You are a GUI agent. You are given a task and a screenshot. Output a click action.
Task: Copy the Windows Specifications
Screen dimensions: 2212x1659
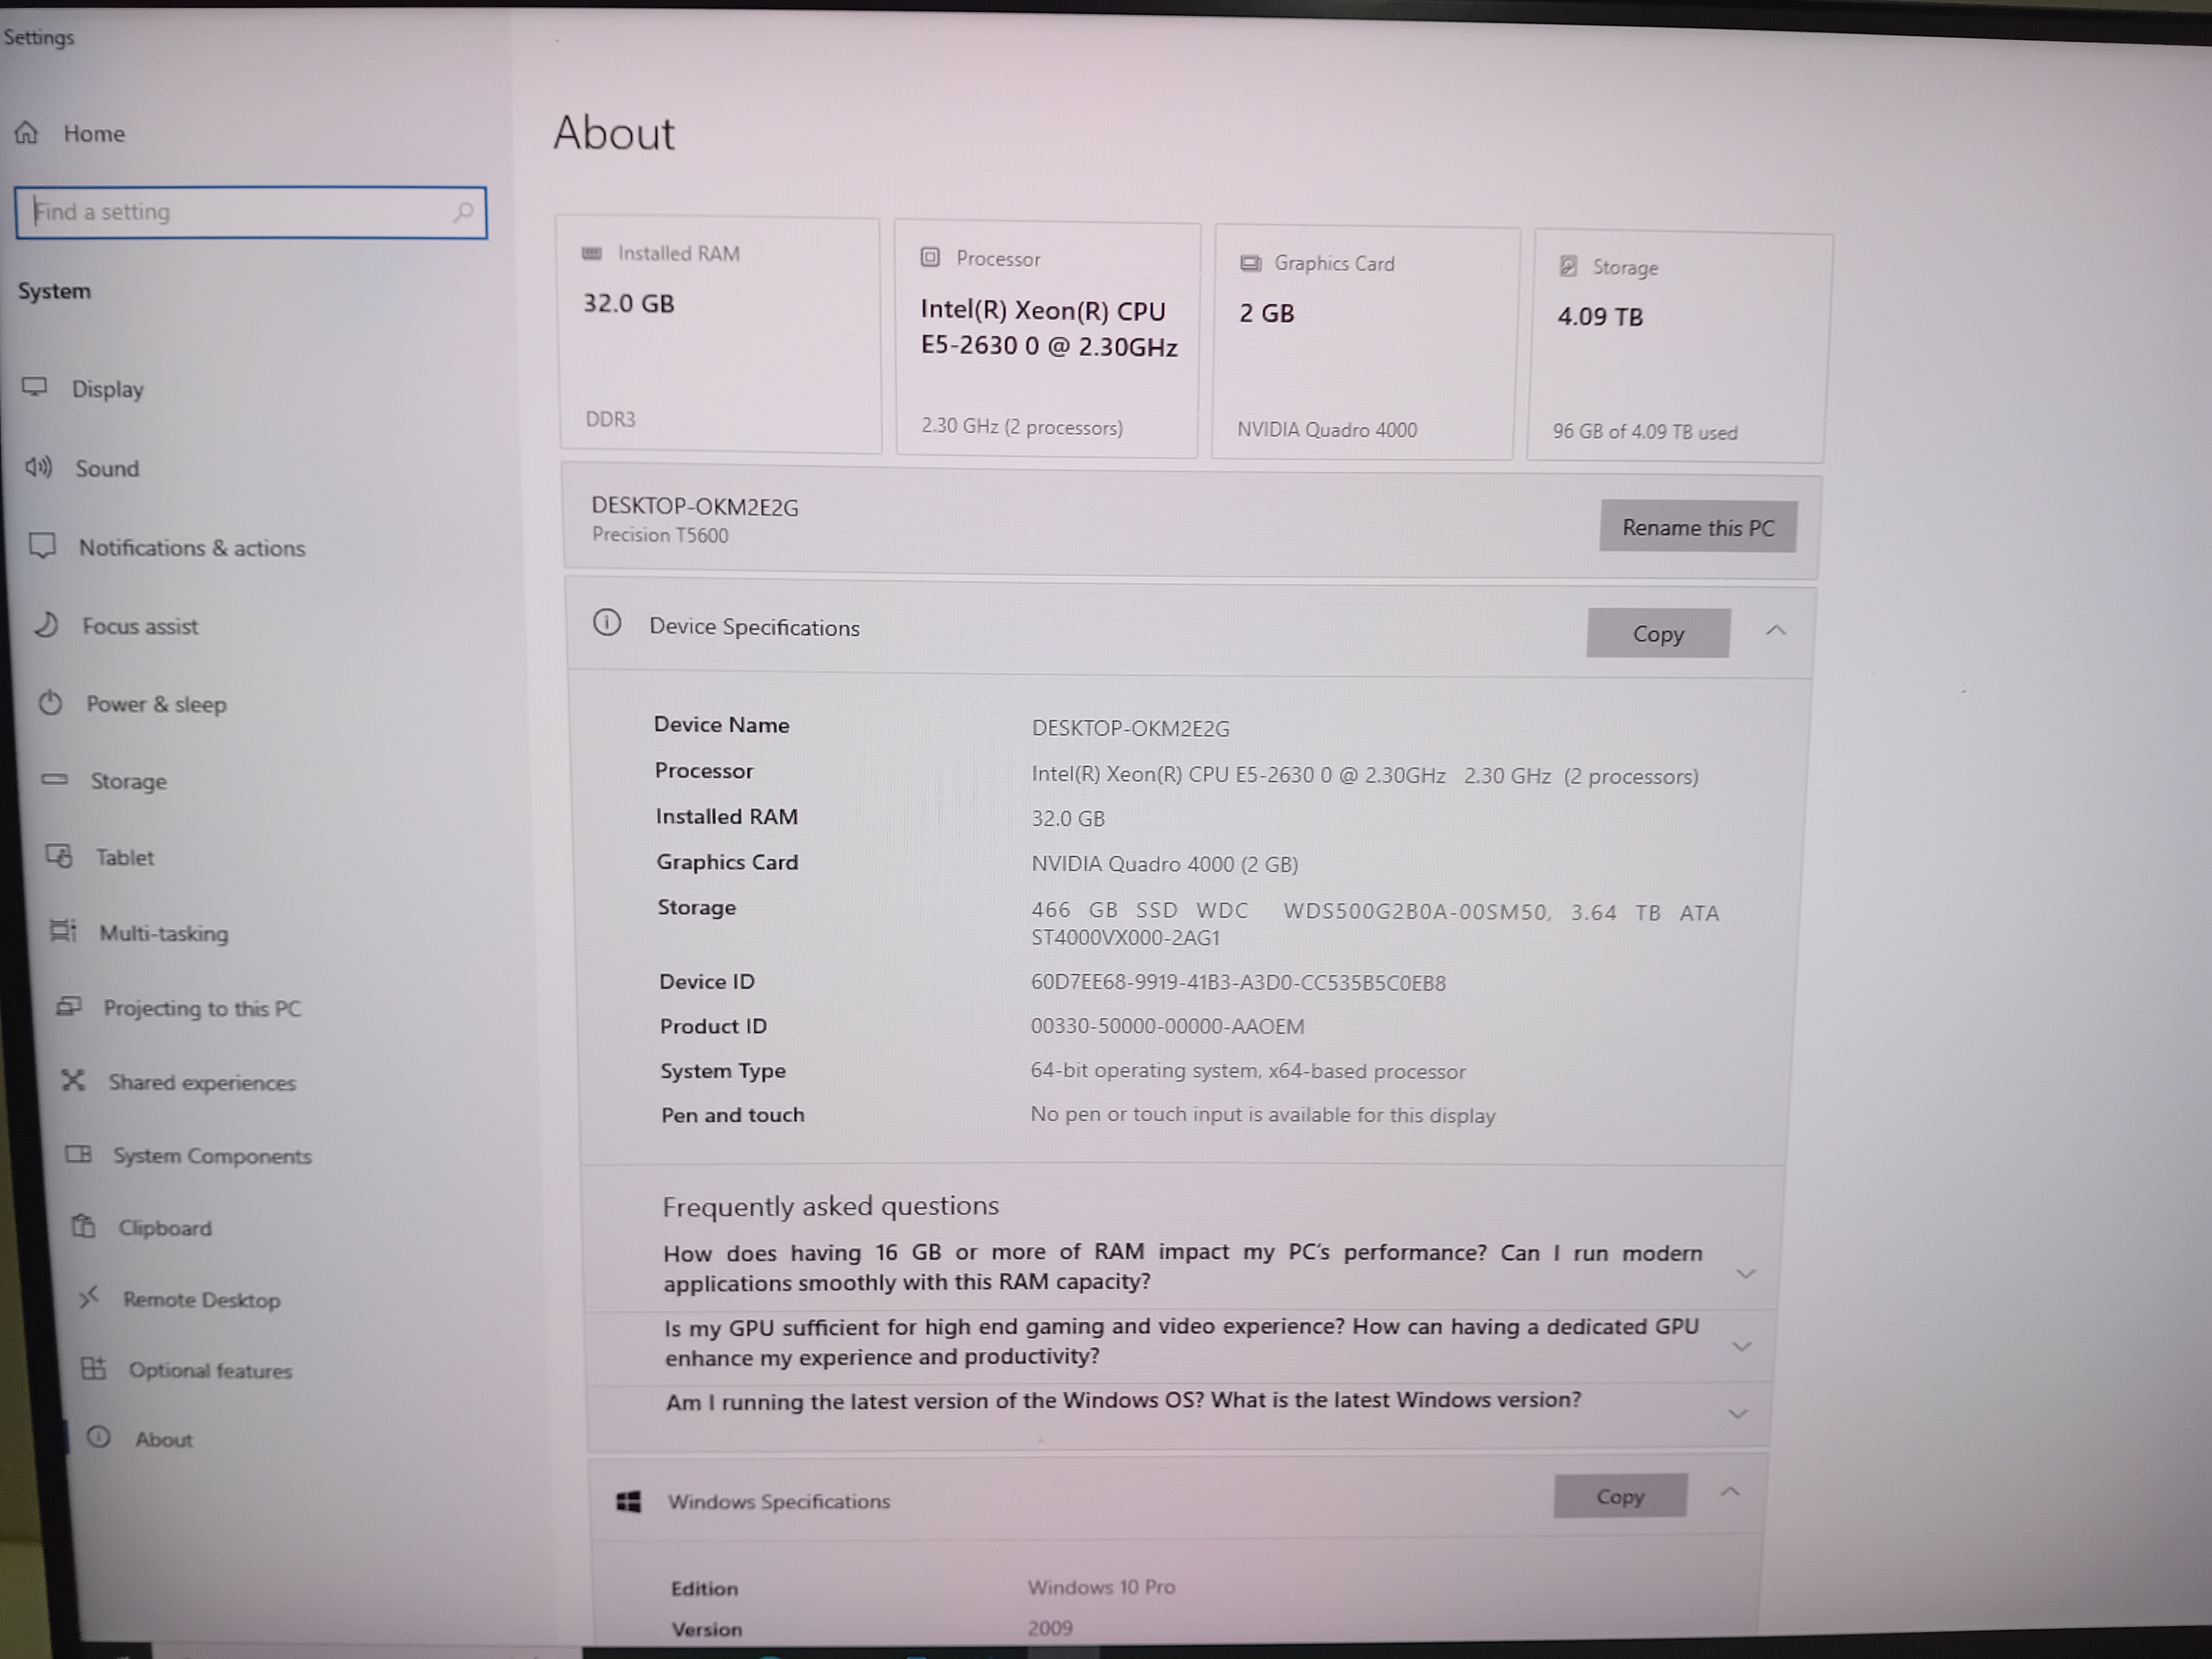pos(1620,1496)
